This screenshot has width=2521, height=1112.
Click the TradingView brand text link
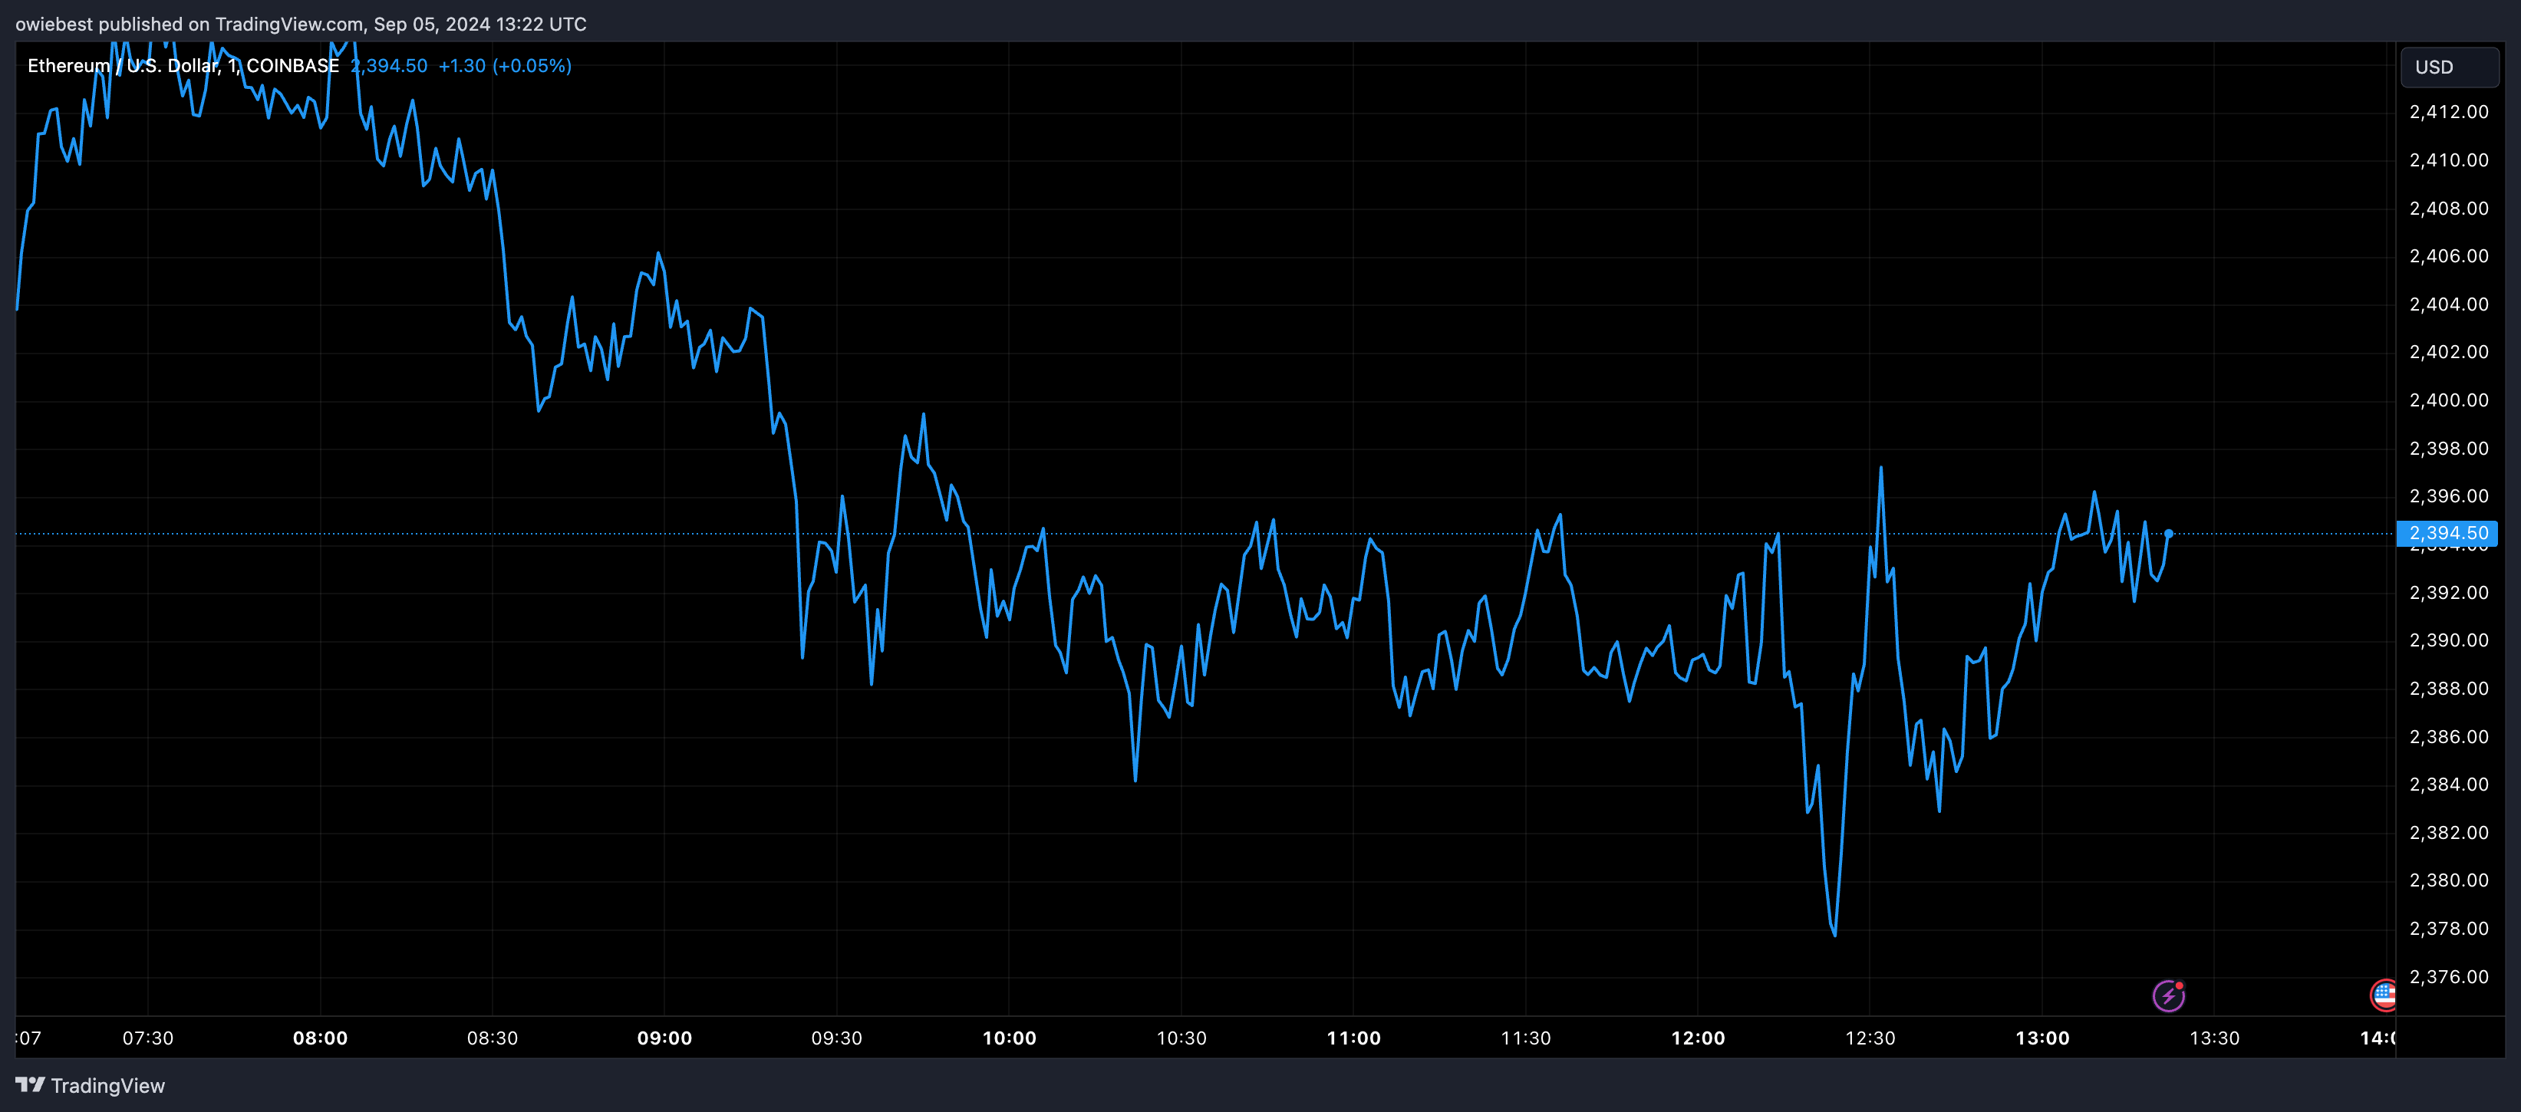(x=107, y=1086)
